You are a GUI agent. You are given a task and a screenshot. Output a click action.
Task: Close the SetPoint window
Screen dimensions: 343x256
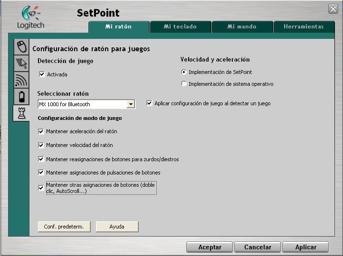[x=333, y=9]
